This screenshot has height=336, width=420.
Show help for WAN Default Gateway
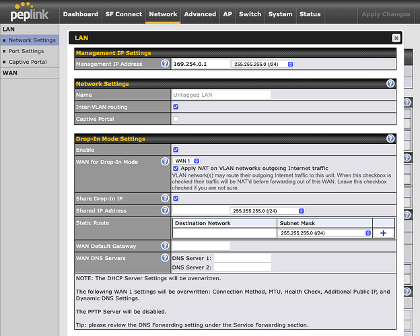pos(165,245)
